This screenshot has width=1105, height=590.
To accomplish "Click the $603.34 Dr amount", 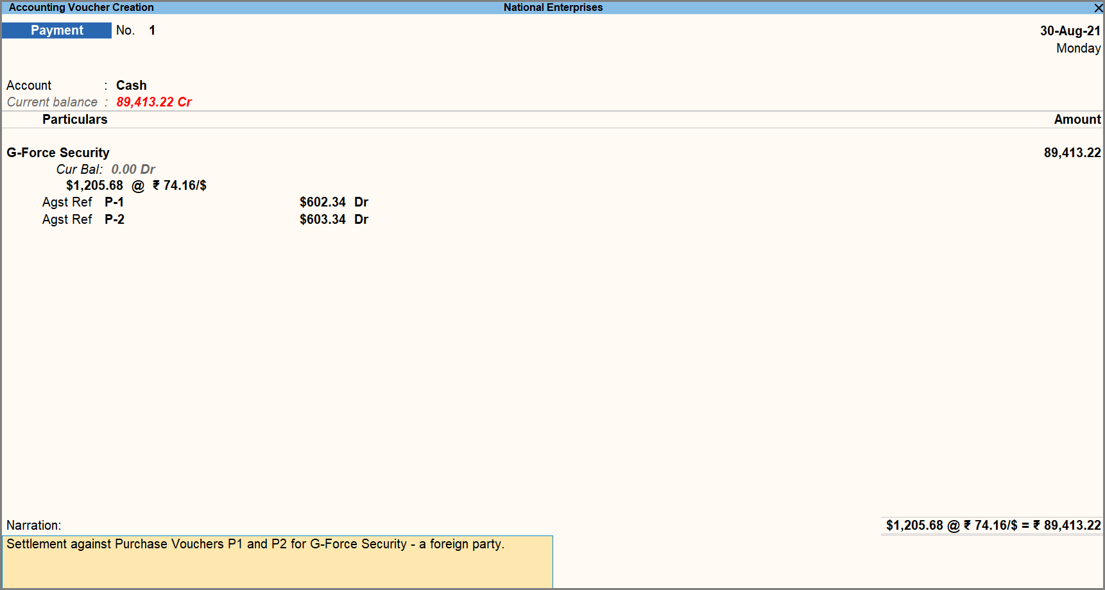I will tap(334, 219).
